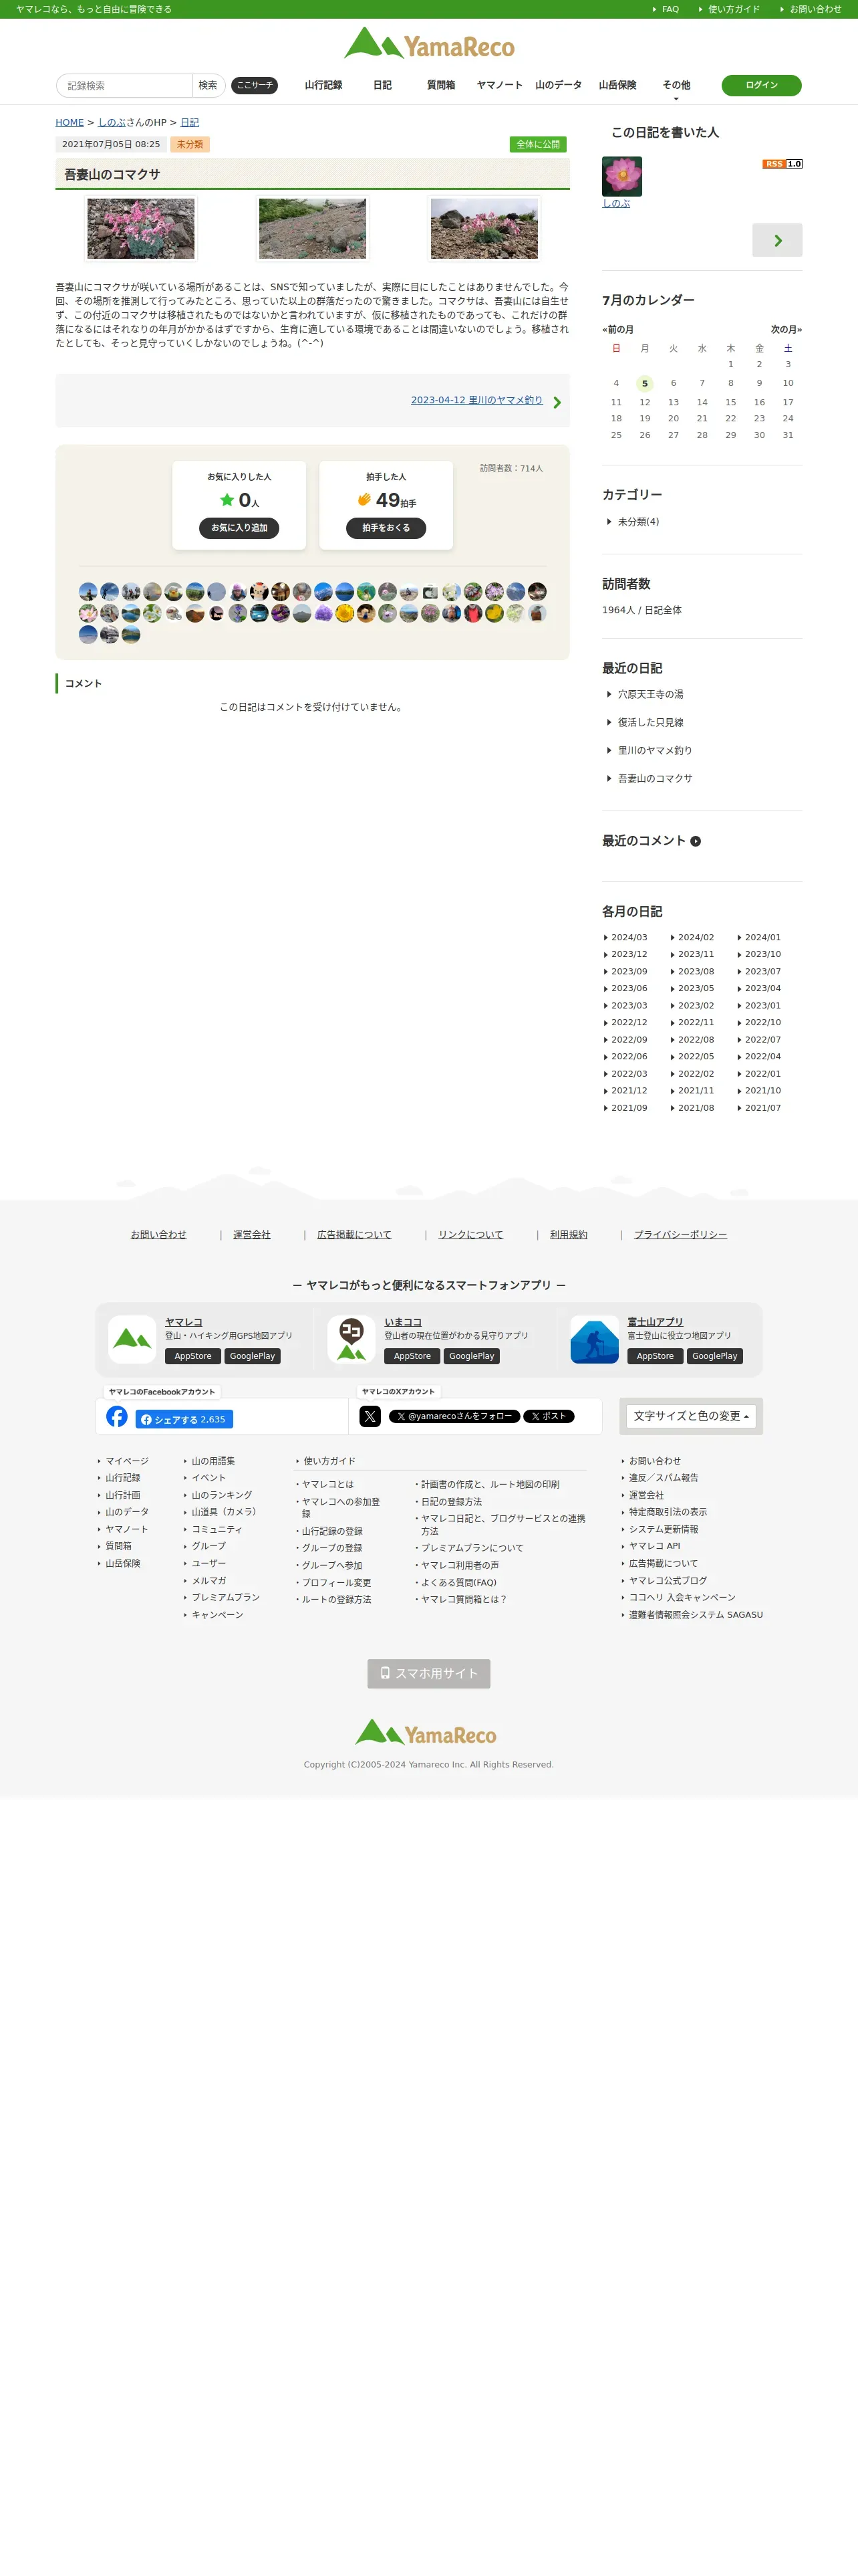Open the 文字サイズと色の変更 dropdown

point(690,1416)
